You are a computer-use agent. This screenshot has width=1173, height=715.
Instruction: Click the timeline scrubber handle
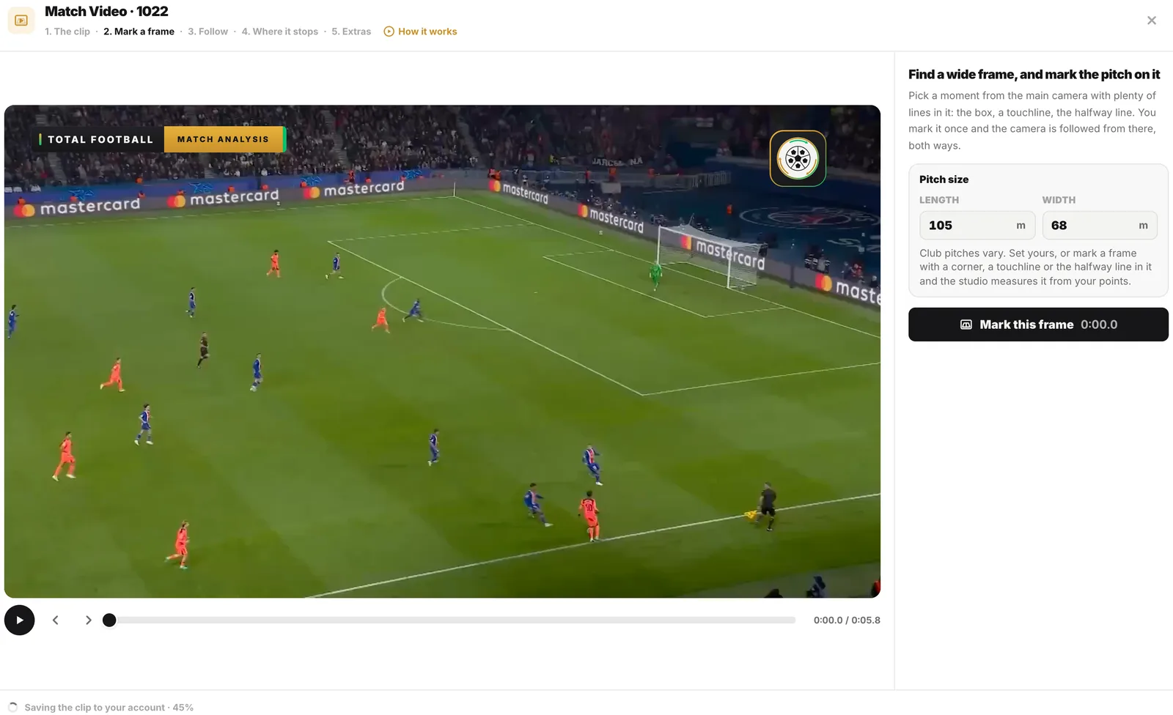click(x=109, y=620)
